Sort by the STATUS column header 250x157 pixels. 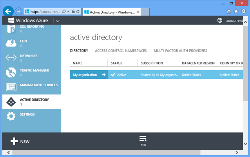pyautogui.click(x=123, y=63)
